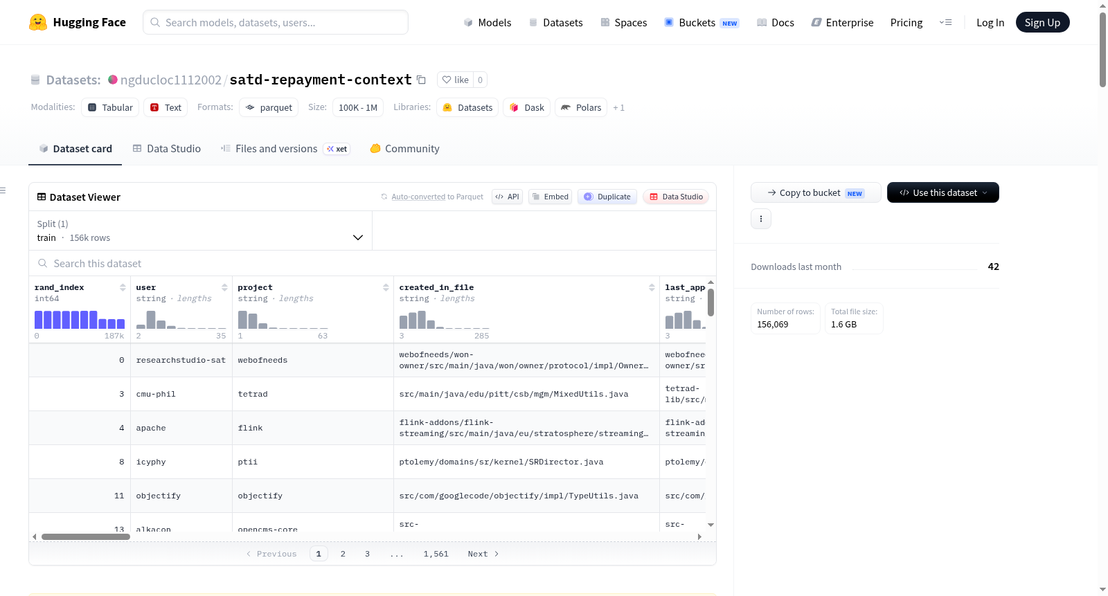Open the ngducloc1112002 profile link
Image resolution: width=1108 pixels, height=596 pixels.
[x=171, y=80]
